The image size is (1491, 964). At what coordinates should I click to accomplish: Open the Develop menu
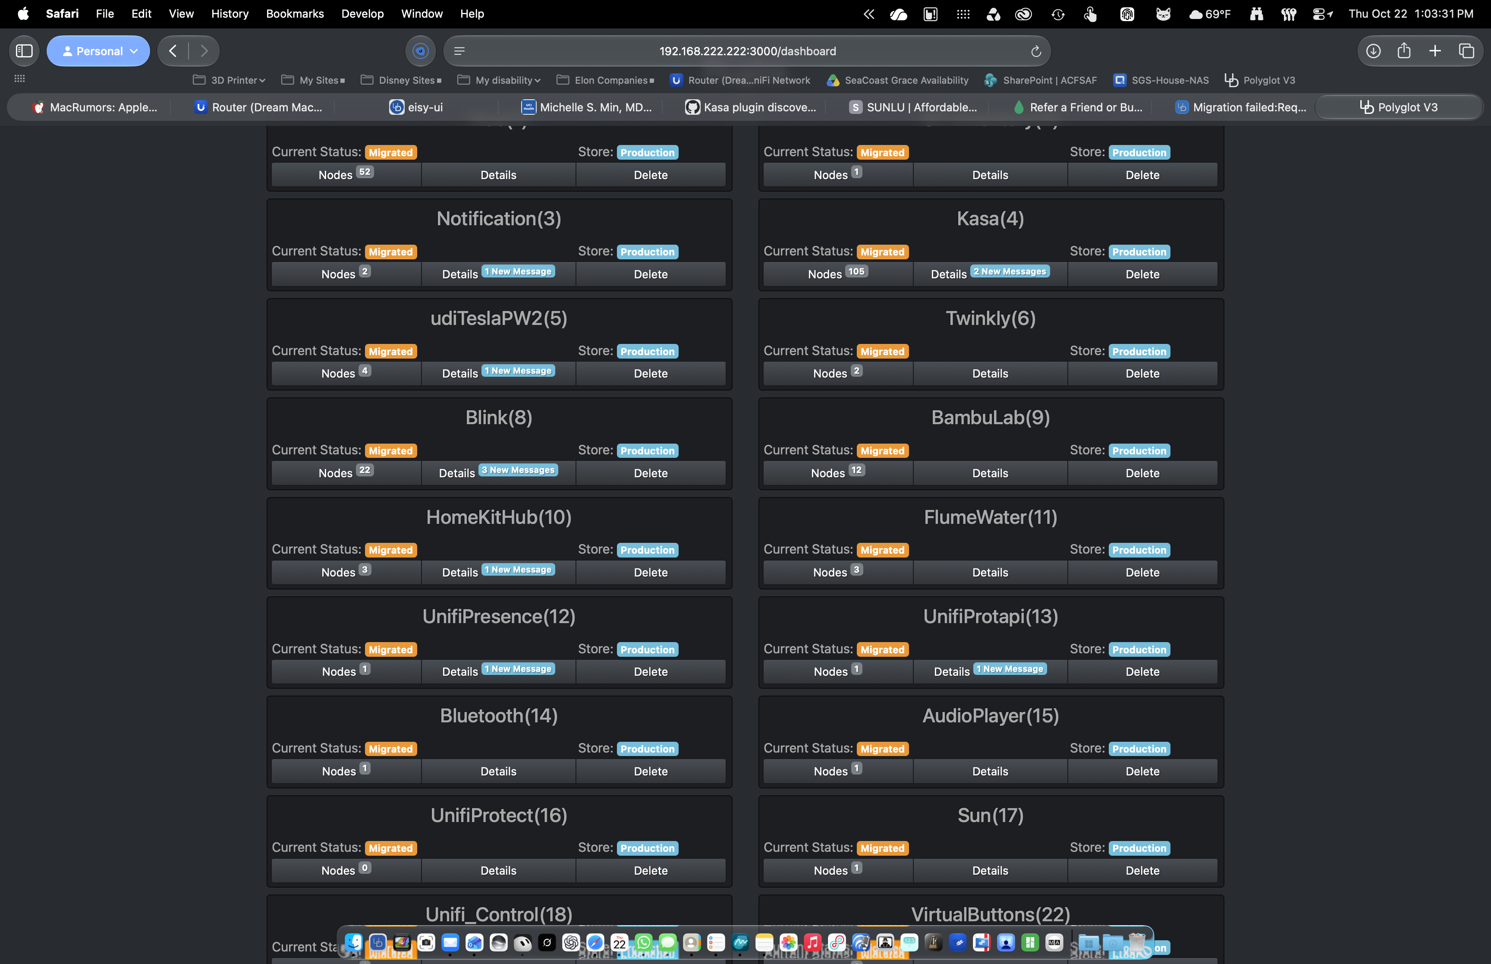click(362, 14)
